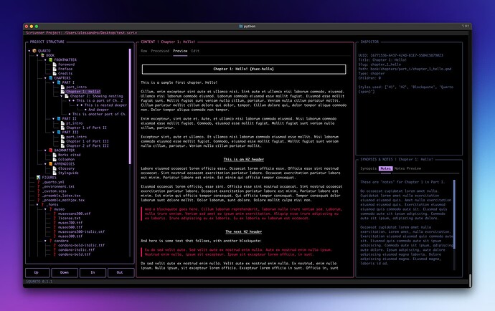Switch to the Processed content tab
The height and width of the screenshot is (311, 495).
(x=160, y=51)
